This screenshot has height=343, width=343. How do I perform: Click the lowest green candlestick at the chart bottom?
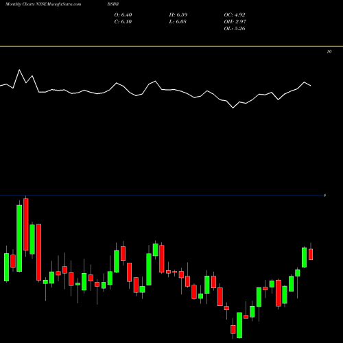[239, 325]
